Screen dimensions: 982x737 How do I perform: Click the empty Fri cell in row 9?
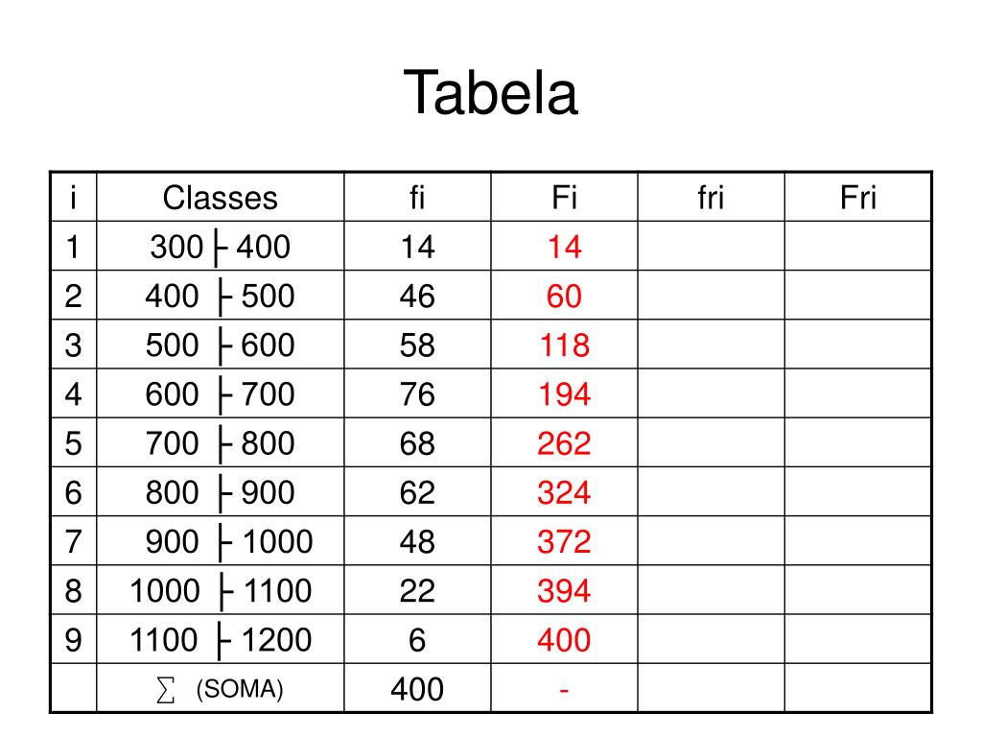point(858,639)
